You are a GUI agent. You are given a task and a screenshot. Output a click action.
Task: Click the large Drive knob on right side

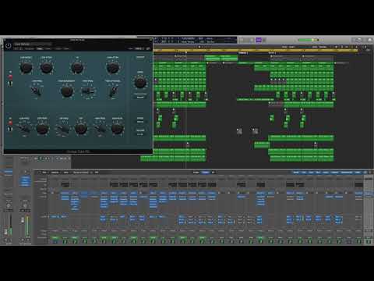click(x=140, y=82)
